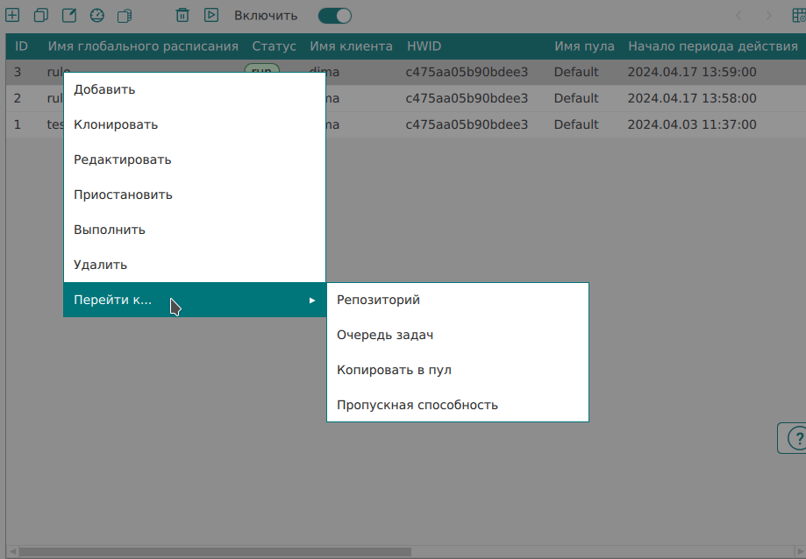Click the HWID column header
This screenshot has height=559, width=806.
pyautogui.click(x=424, y=46)
